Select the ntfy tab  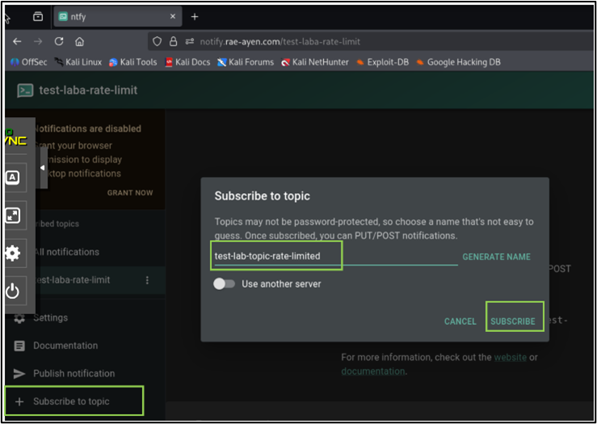click(118, 17)
